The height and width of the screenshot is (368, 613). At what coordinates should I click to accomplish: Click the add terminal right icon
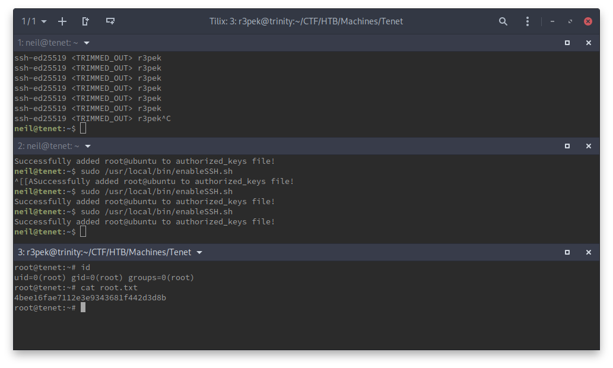click(85, 21)
